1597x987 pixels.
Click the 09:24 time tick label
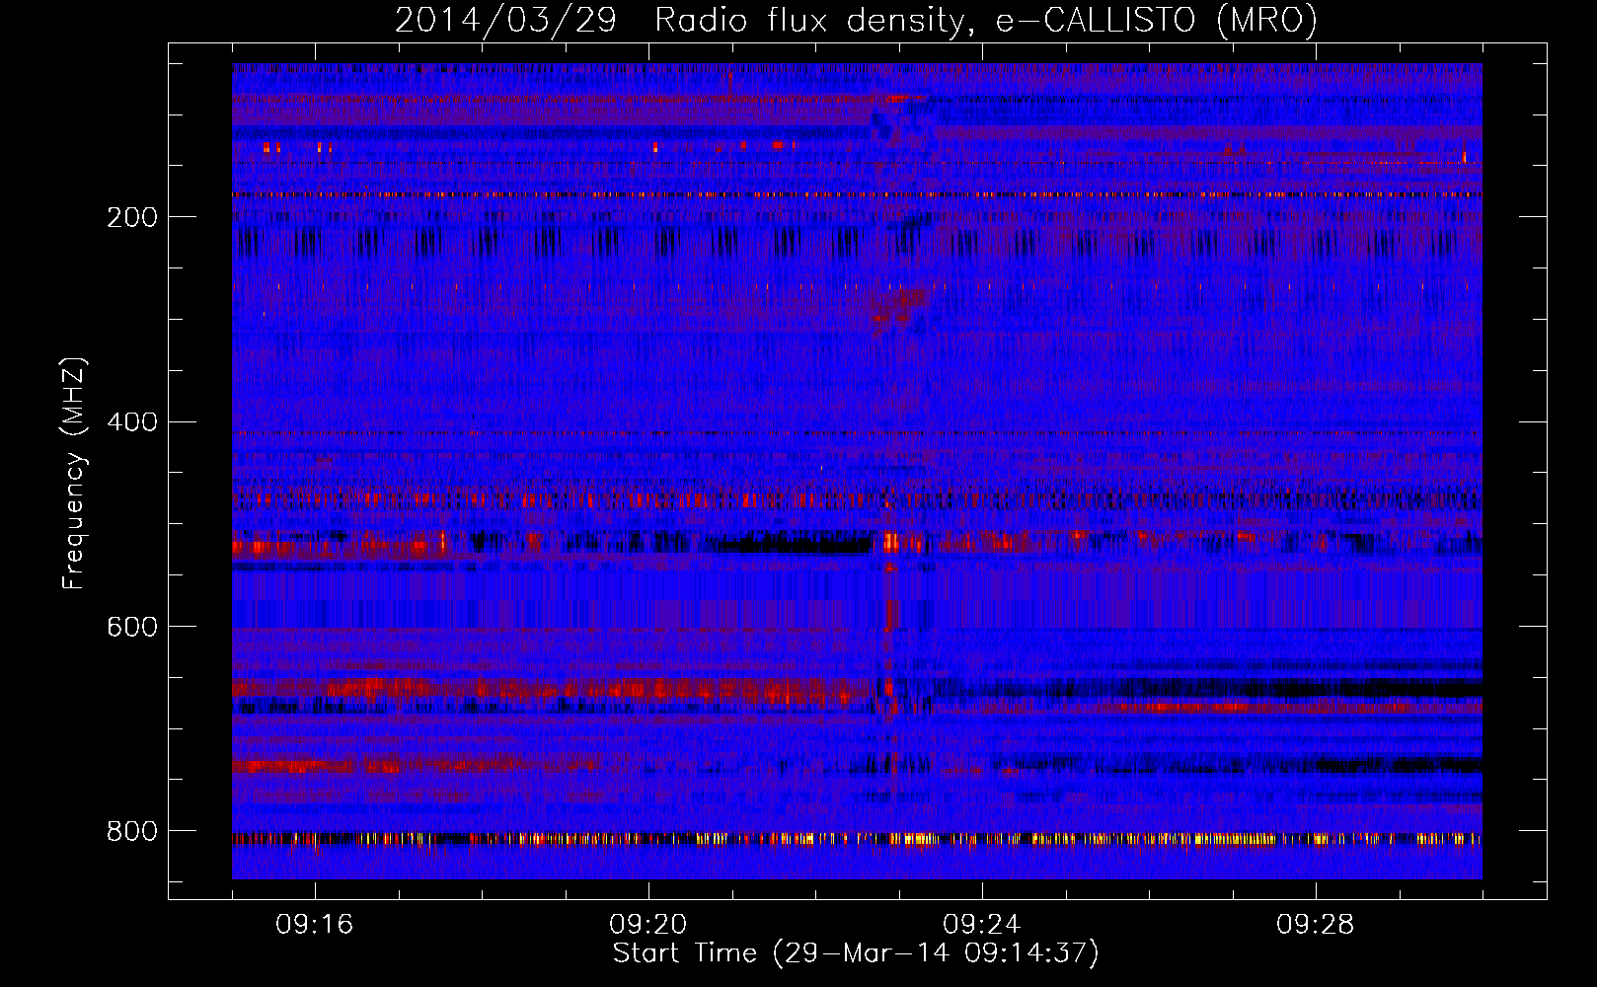(982, 925)
